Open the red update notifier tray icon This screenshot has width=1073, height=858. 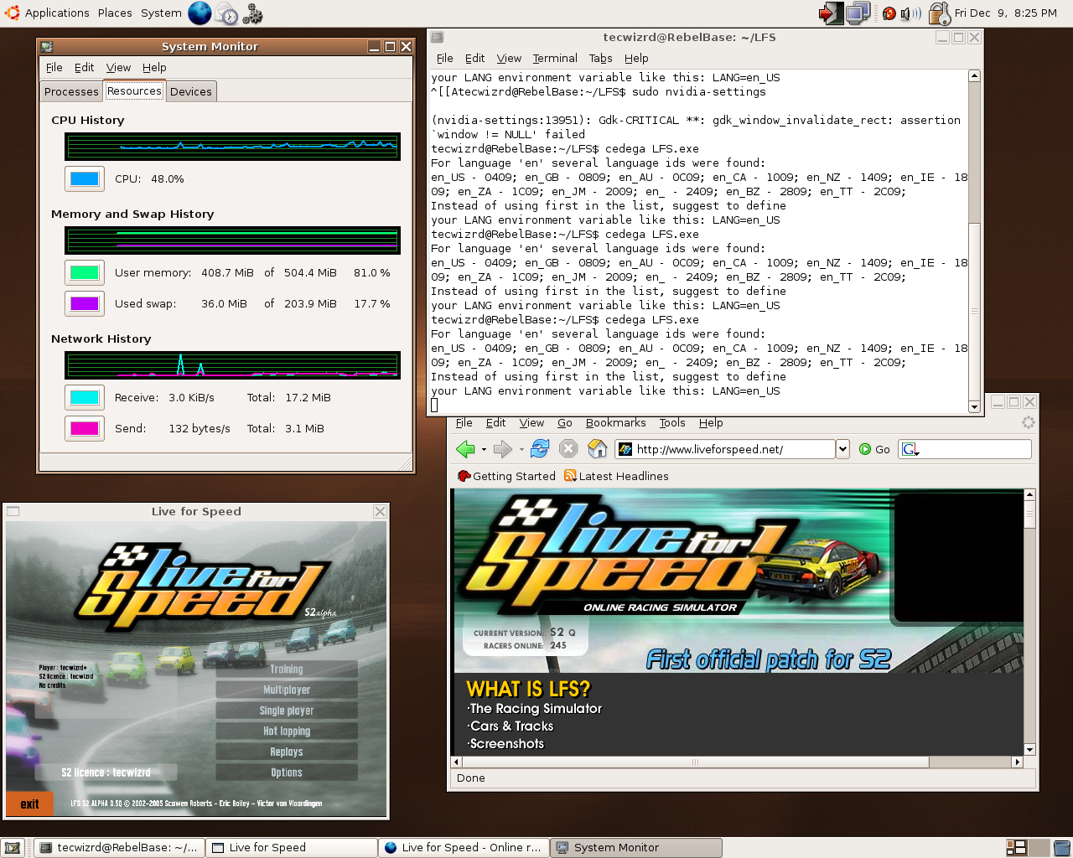(x=889, y=13)
